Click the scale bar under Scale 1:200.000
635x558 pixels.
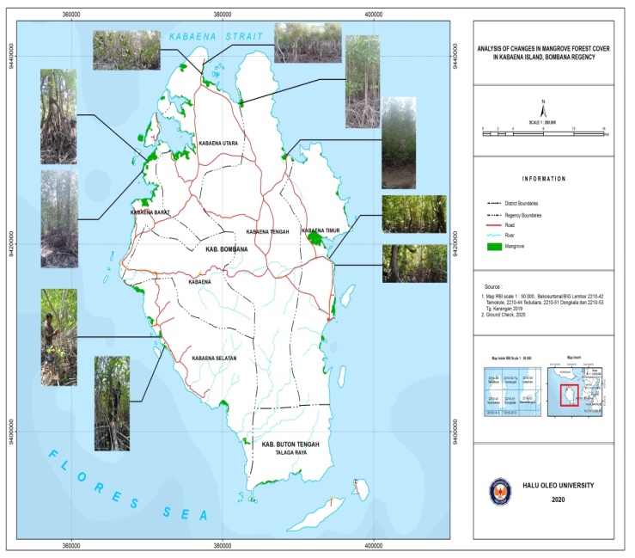point(543,133)
